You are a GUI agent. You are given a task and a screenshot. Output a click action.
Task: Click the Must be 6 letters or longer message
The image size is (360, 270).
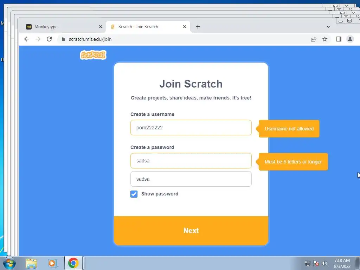pos(293,162)
